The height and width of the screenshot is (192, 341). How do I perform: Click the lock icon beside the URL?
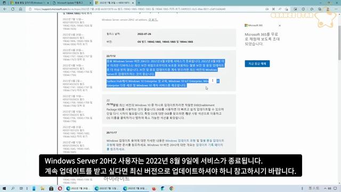coord(30,9)
